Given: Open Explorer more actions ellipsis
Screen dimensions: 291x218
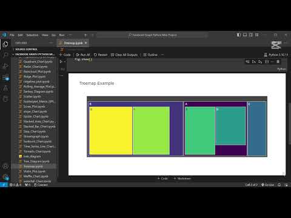Looking at the screenshot, I should (x=51, y=43).
